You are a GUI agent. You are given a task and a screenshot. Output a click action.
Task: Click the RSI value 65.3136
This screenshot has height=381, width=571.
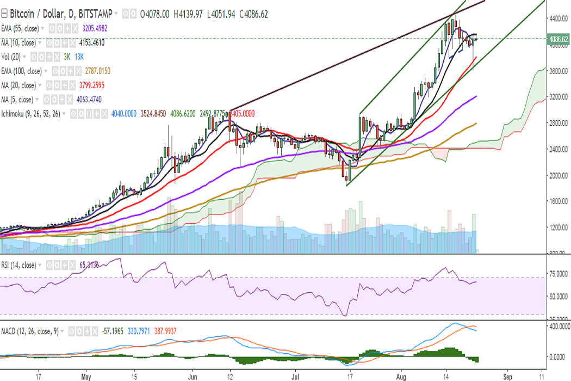click(89, 265)
